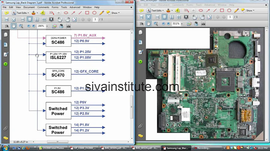Viewport: 270px width, 151px height.
Task: Select the Line tool in Samsung Lap window
Action: (x=80, y=13)
